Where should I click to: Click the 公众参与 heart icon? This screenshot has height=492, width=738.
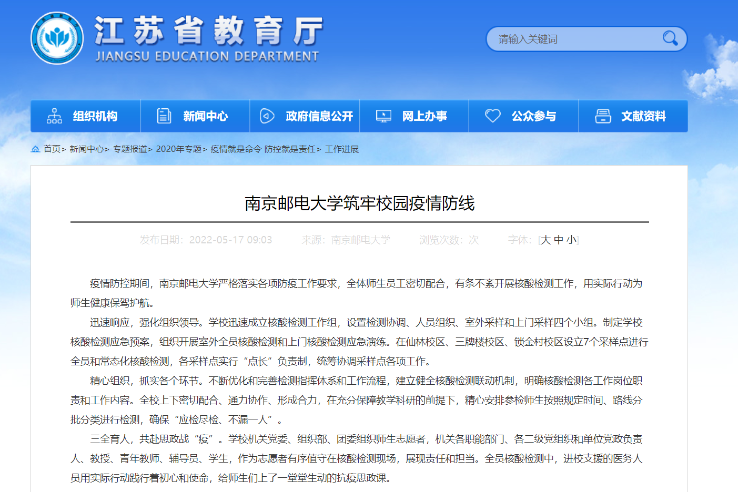click(493, 116)
